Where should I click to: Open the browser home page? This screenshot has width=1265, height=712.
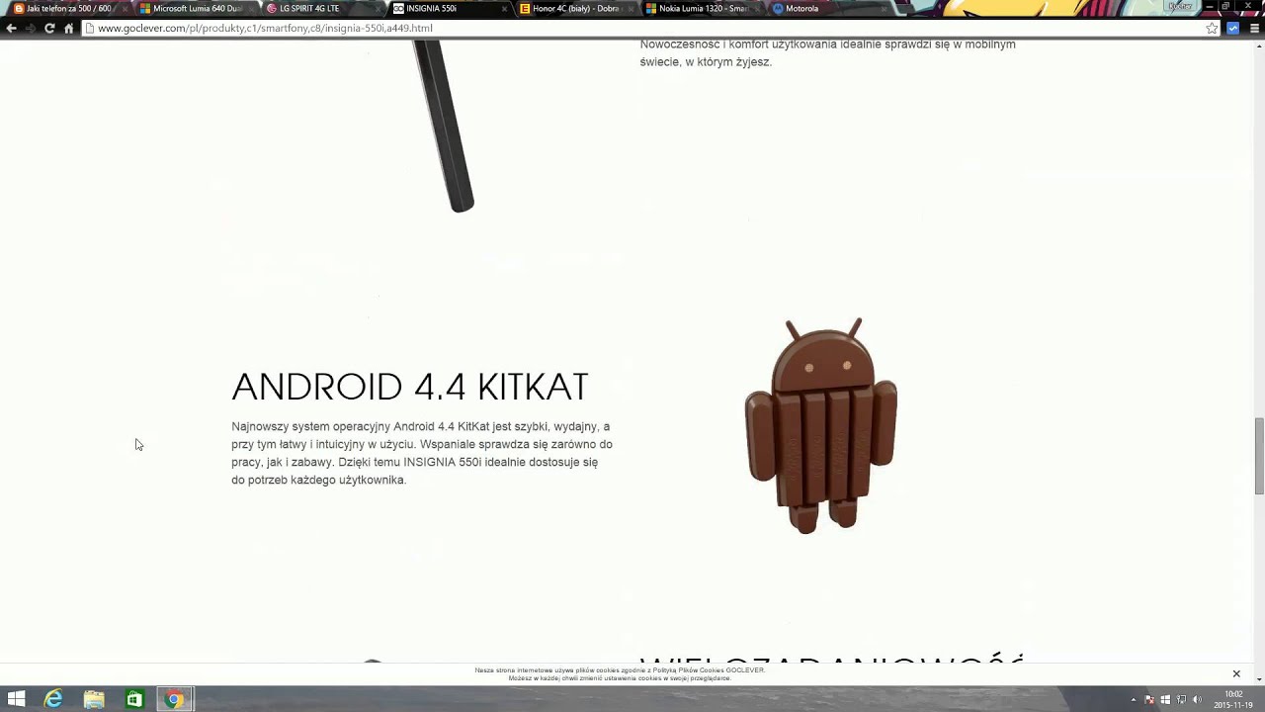coord(68,29)
